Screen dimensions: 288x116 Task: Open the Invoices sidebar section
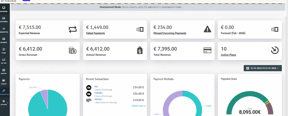(x=4, y=71)
